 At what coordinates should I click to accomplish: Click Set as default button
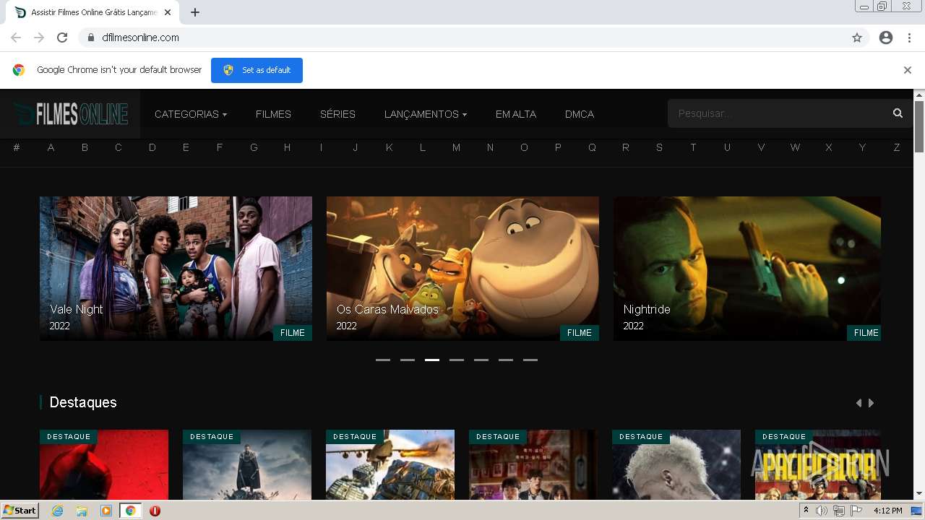coord(257,70)
